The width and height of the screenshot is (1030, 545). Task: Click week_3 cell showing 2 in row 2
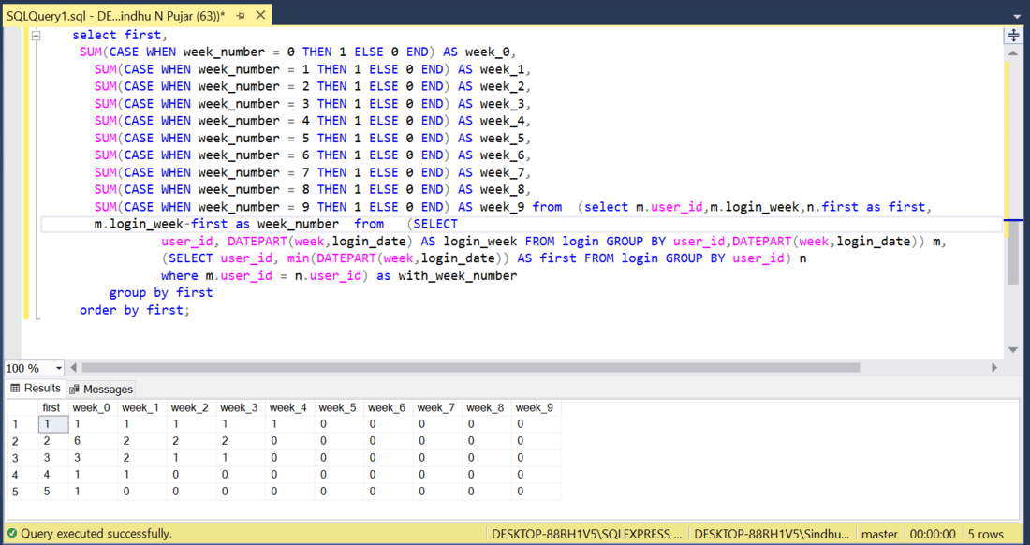click(241, 441)
